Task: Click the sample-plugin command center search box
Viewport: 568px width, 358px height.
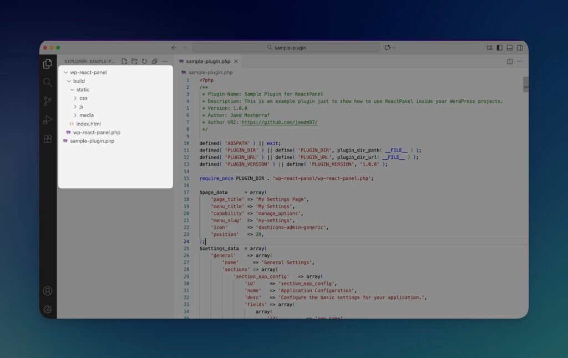Action: tap(286, 48)
